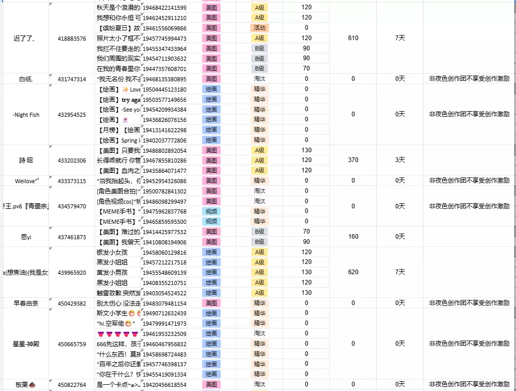Click the name cell 早春由奈
Viewport: 516px width, 391px height.
pyautogui.click(x=26, y=303)
